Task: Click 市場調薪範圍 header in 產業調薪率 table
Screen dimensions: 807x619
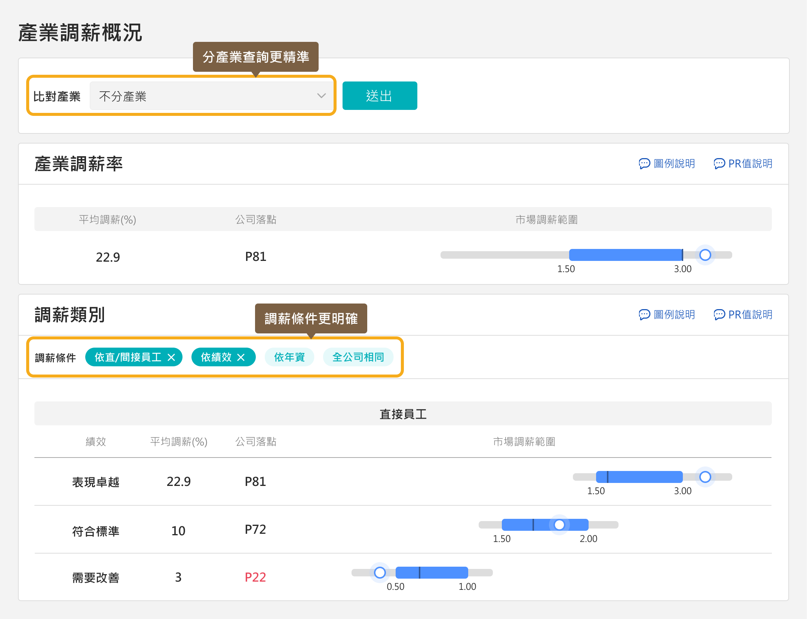Action: point(546,219)
